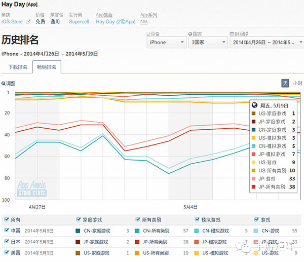Expand the iPhone device dropdown
304x262 pixels.
[166, 42]
